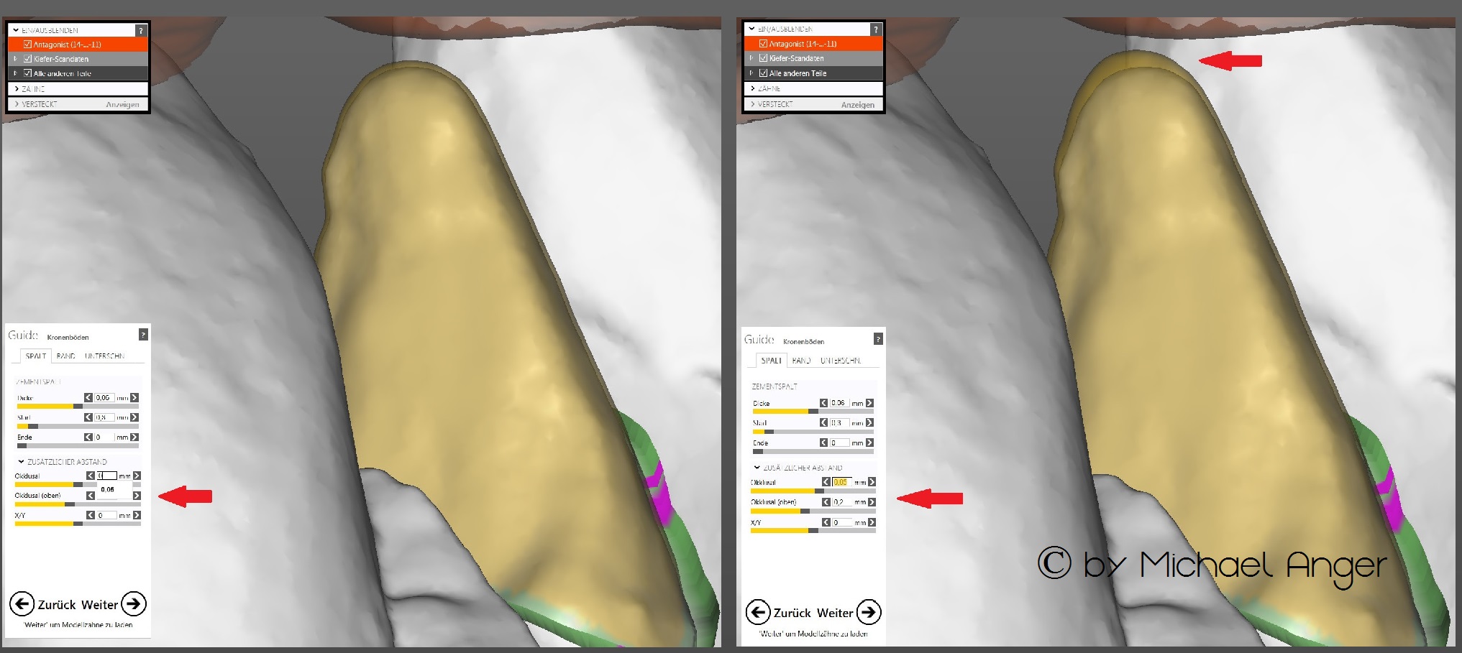Screen dimensions: 1462x653
Task: Collapse Zusätzlicher Abstand section in left panel
Action: pyautogui.click(x=21, y=462)
